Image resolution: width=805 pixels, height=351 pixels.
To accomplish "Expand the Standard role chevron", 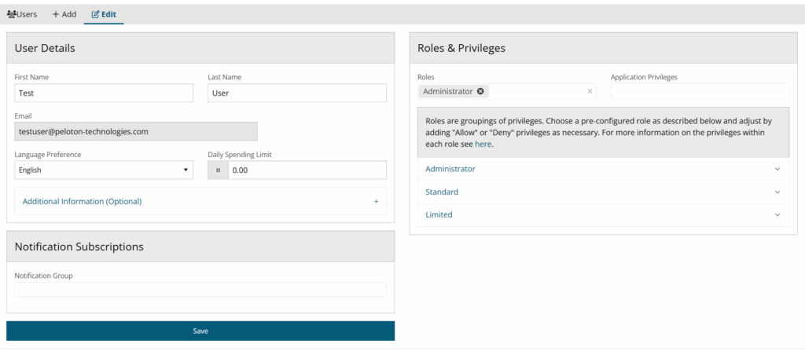I will (777, 192).
